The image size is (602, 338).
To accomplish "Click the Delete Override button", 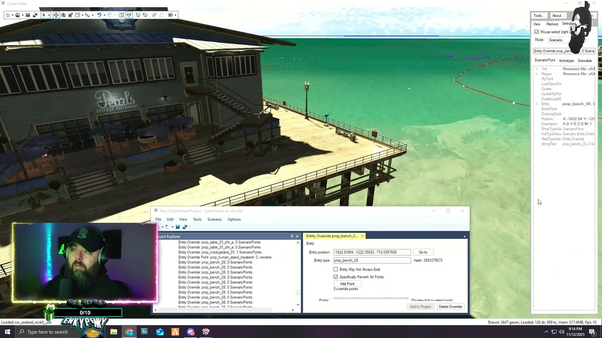I will (x=450, y=307).
